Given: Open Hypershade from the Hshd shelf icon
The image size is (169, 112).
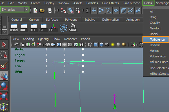Looking at the screenshot, I should click(x=14, y=28).
